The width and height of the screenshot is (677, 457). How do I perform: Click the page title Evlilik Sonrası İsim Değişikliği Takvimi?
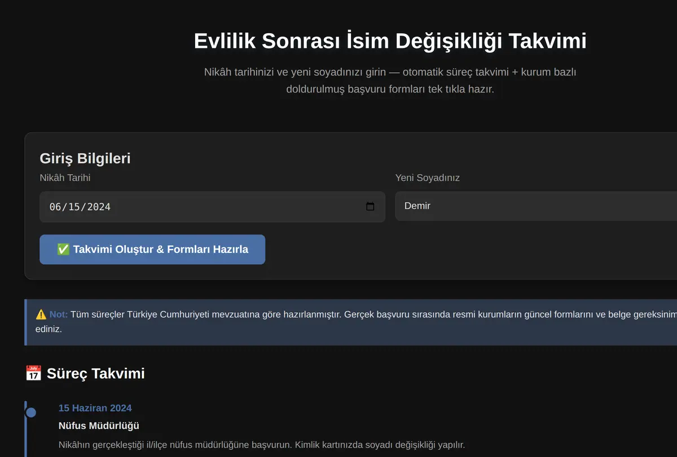tap(390, 41)
